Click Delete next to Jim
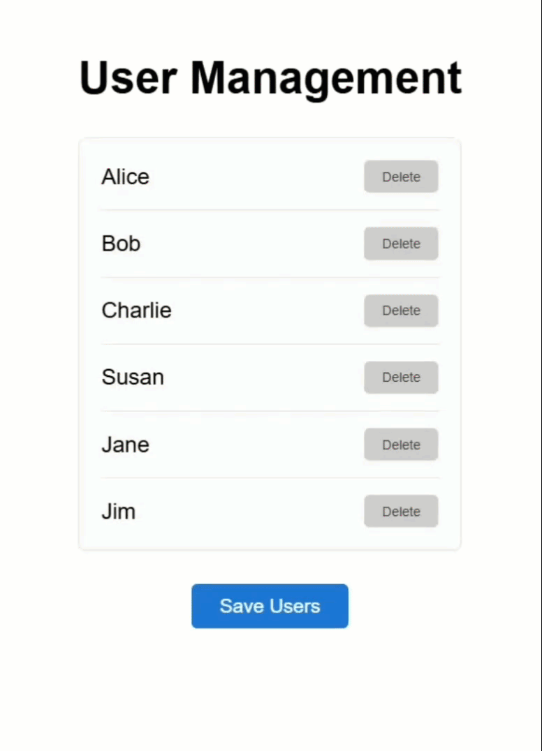 (x=401, y=511)
